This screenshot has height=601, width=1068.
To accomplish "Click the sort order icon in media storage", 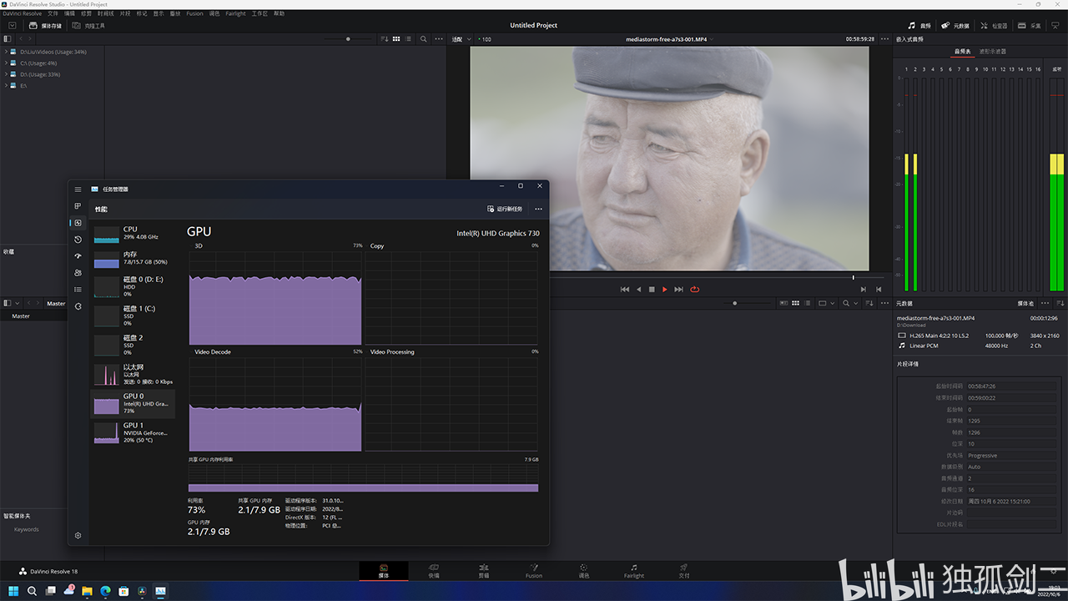I will [384, 39].
